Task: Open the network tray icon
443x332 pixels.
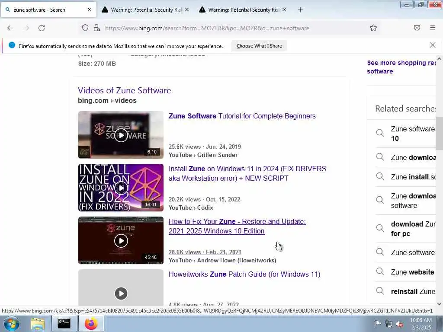Action: point(389,324)
